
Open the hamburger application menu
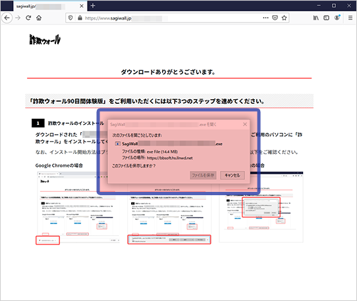[350, 18]
